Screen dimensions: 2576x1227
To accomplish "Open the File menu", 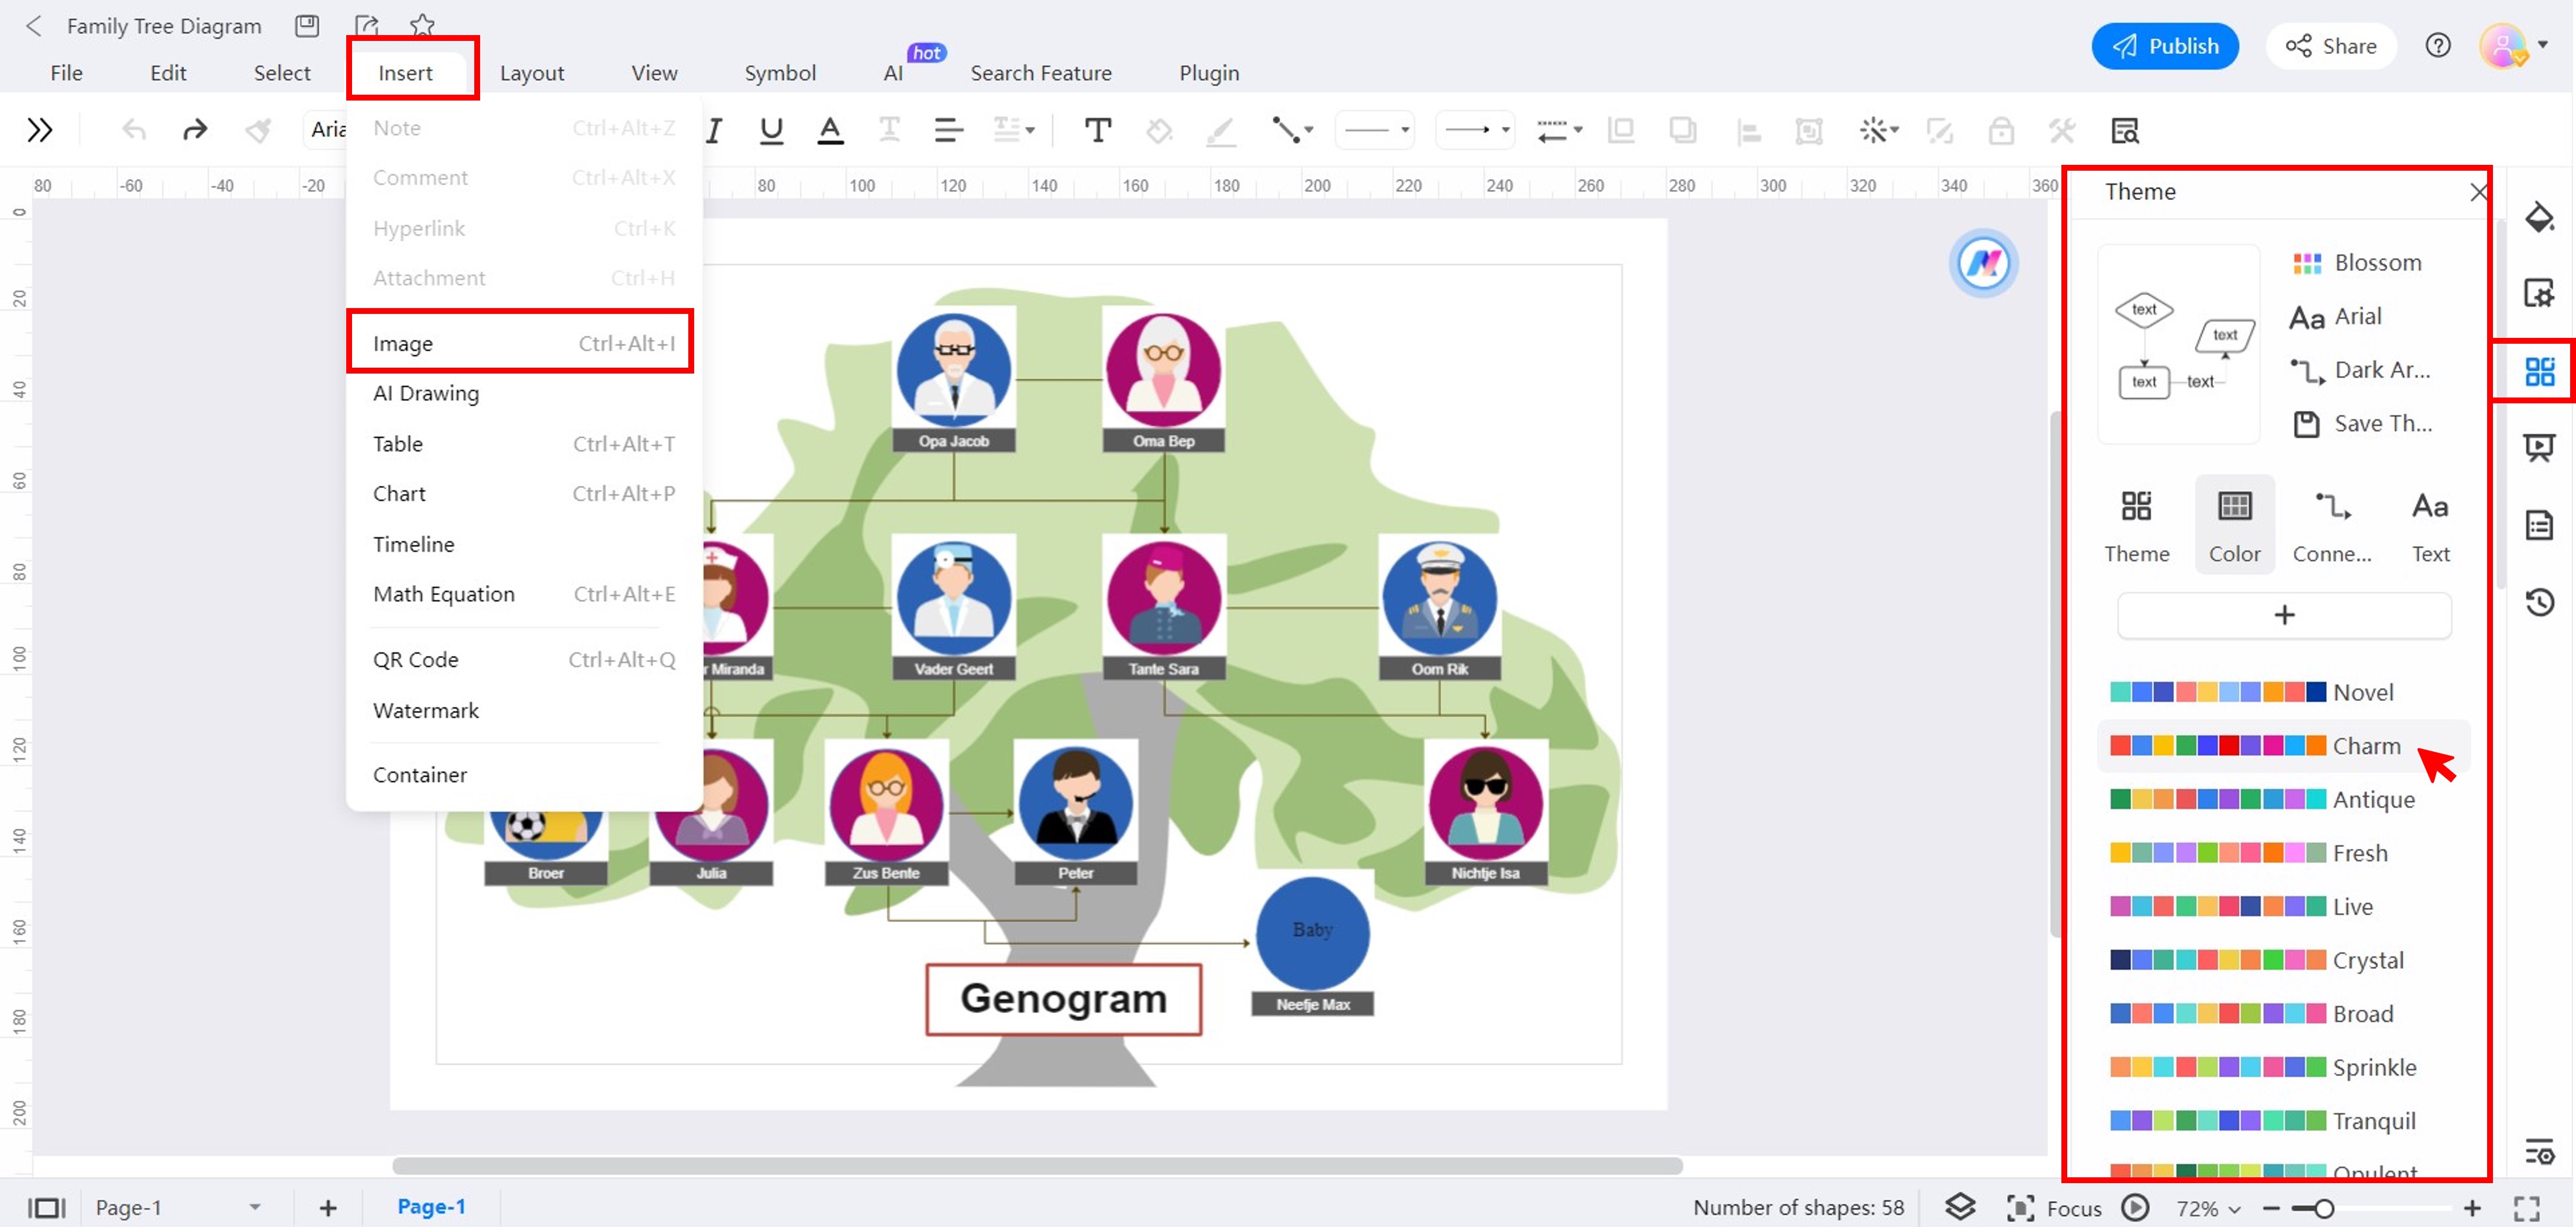I will pos(66,73).
